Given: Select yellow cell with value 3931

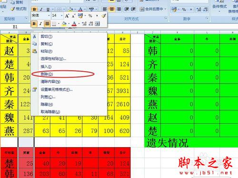Looking at the screenshot, I should [x=122, y=91].
